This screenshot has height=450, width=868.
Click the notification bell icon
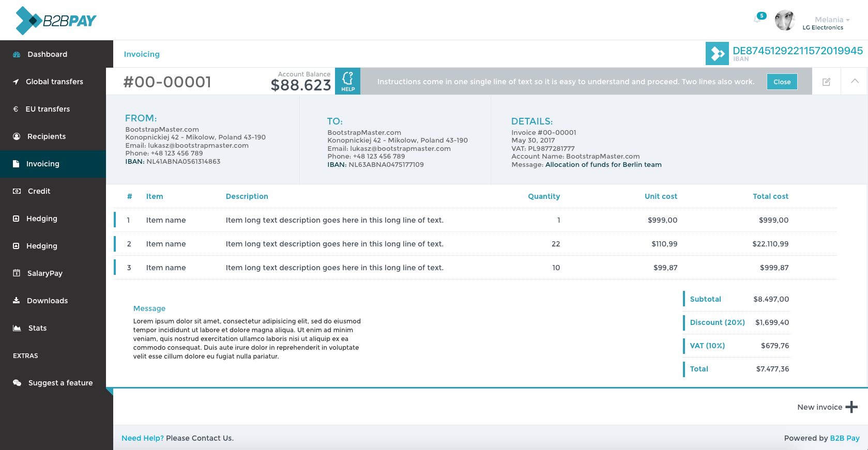tap(758, 19)
